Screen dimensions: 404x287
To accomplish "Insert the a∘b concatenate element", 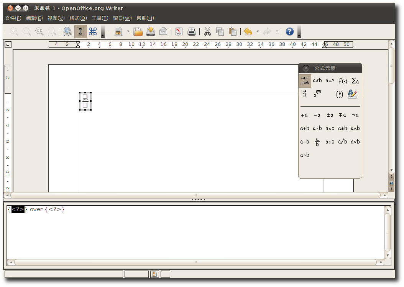I will 305,155.
